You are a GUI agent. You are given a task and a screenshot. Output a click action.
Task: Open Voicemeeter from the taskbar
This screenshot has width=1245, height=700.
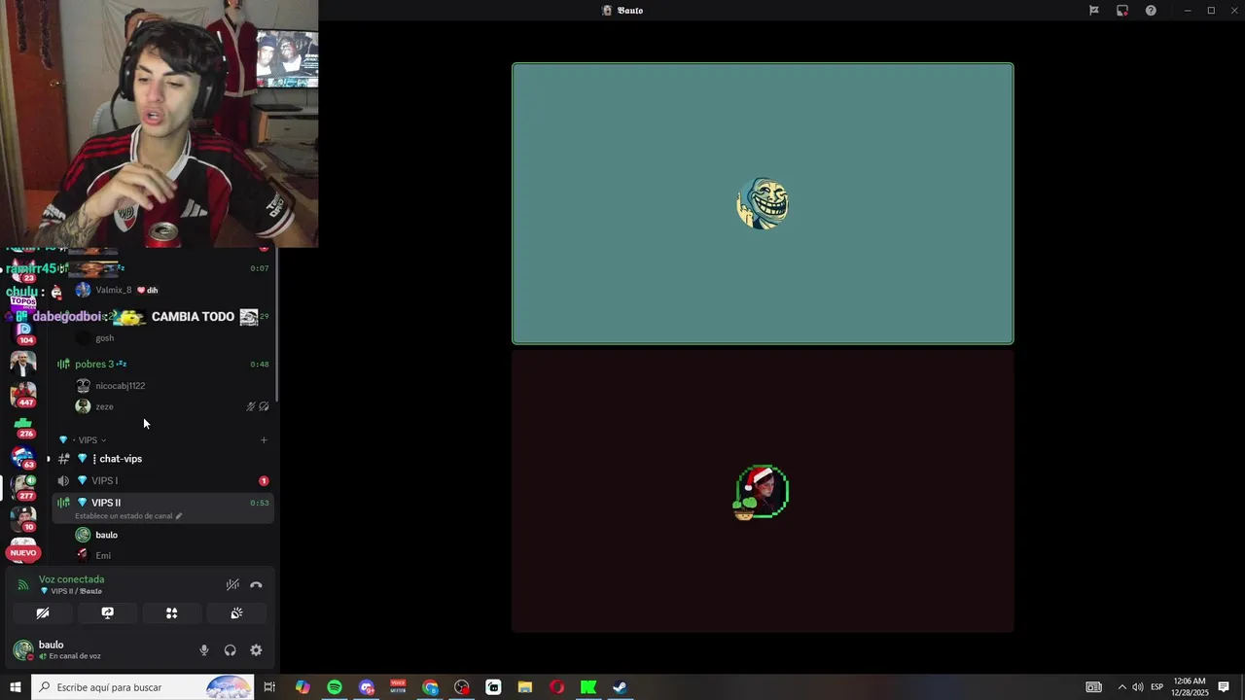click(398, 687)
